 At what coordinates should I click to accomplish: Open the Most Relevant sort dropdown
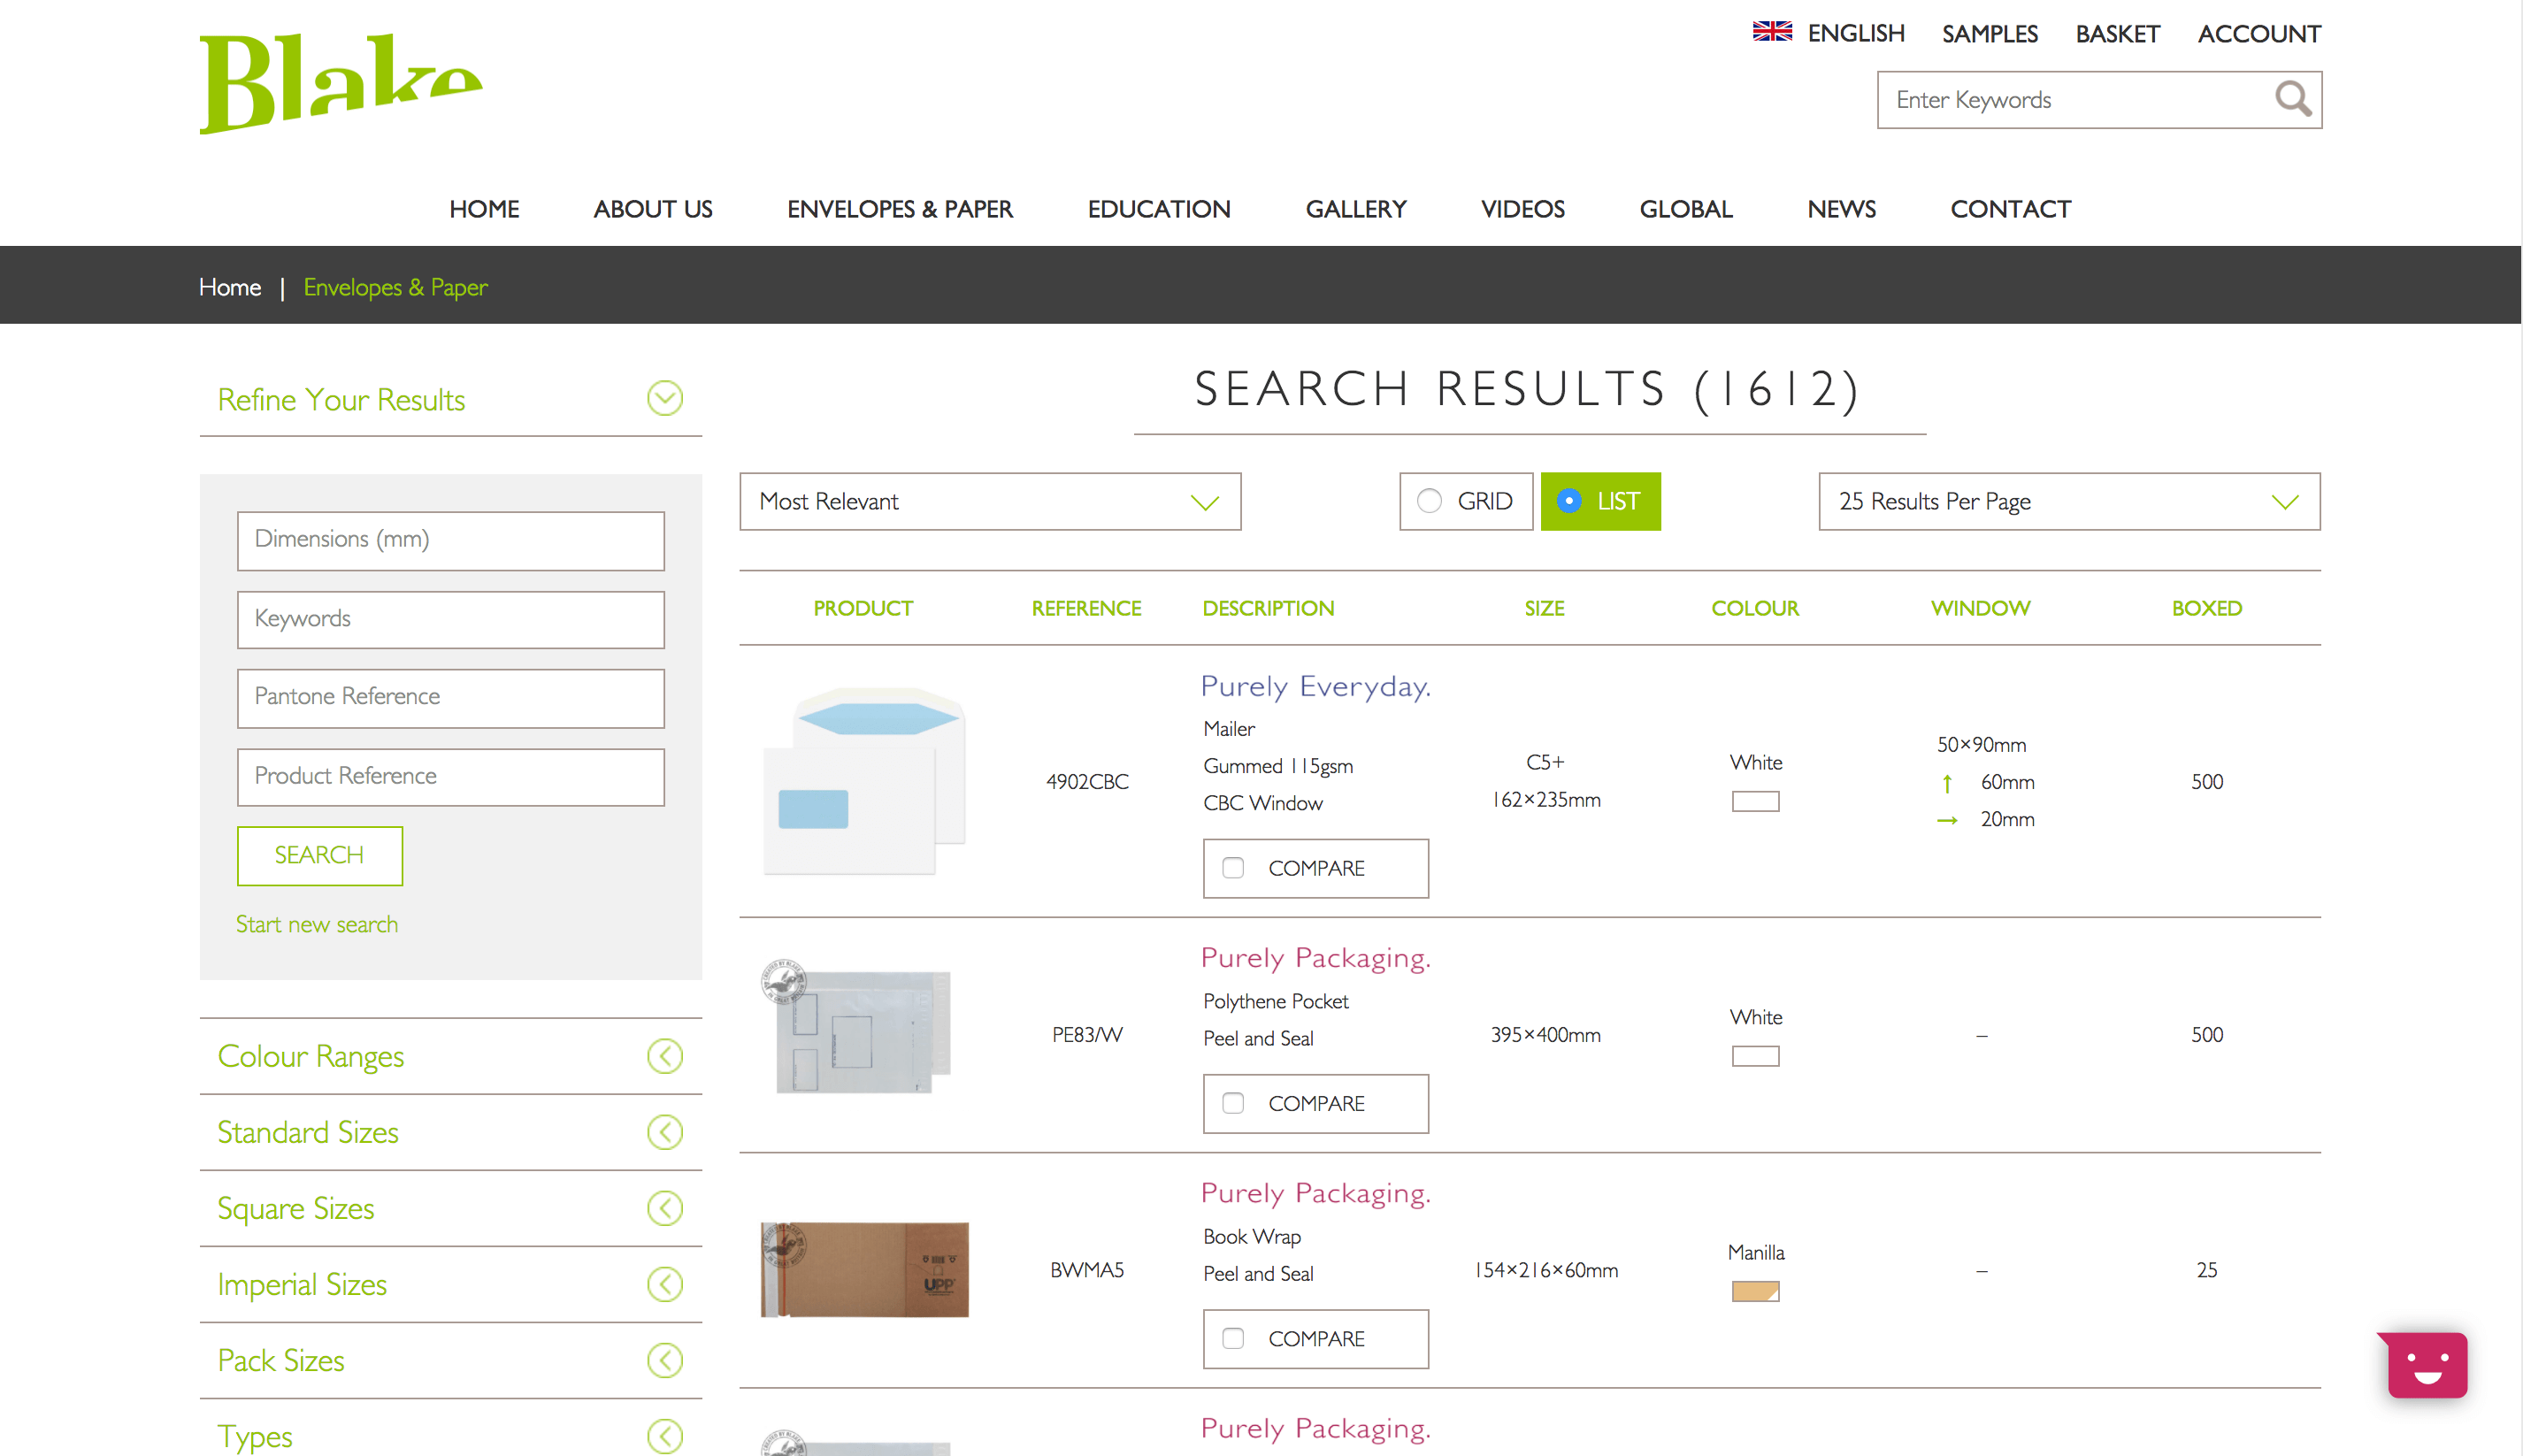pyautogui.click(x=990, y=502)
